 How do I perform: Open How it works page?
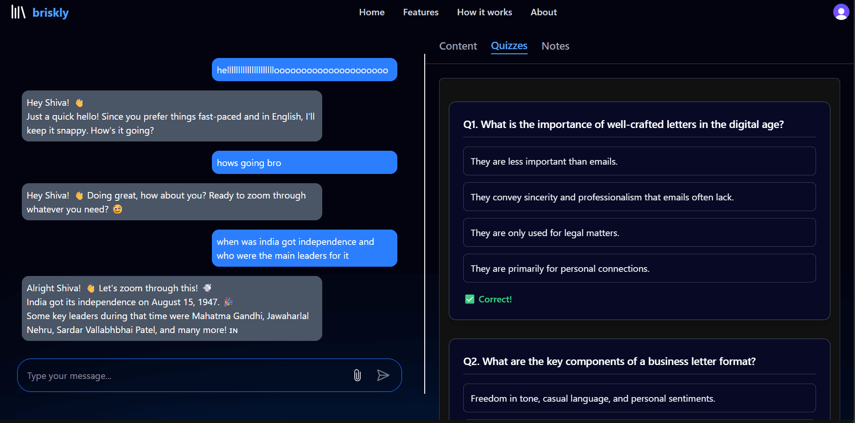pos(485,12)
